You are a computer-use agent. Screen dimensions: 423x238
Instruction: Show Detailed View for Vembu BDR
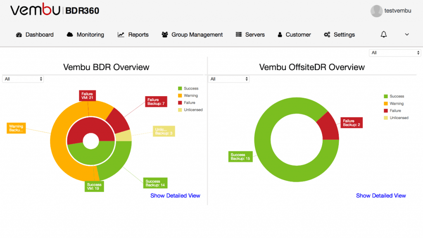point(175,196)
